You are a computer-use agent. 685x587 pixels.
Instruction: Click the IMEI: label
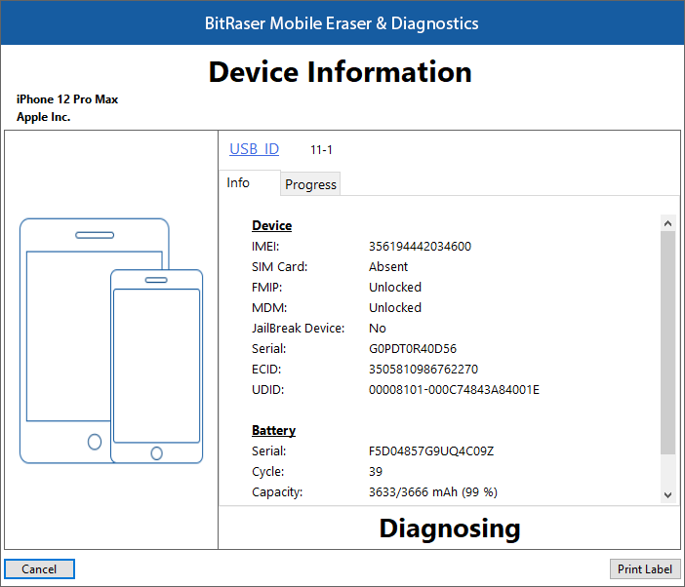coord(265,247)
